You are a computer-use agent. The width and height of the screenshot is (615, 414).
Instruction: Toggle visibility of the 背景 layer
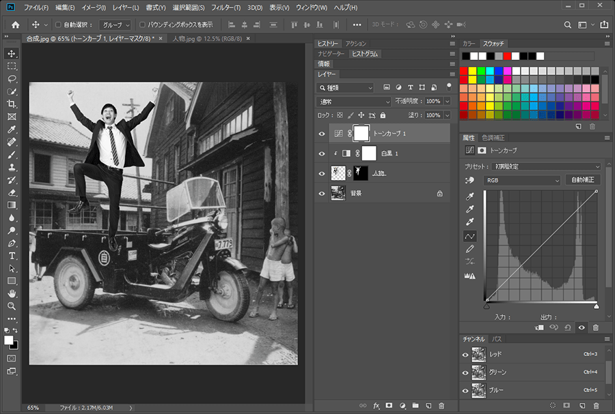click(x=322, y=194)
